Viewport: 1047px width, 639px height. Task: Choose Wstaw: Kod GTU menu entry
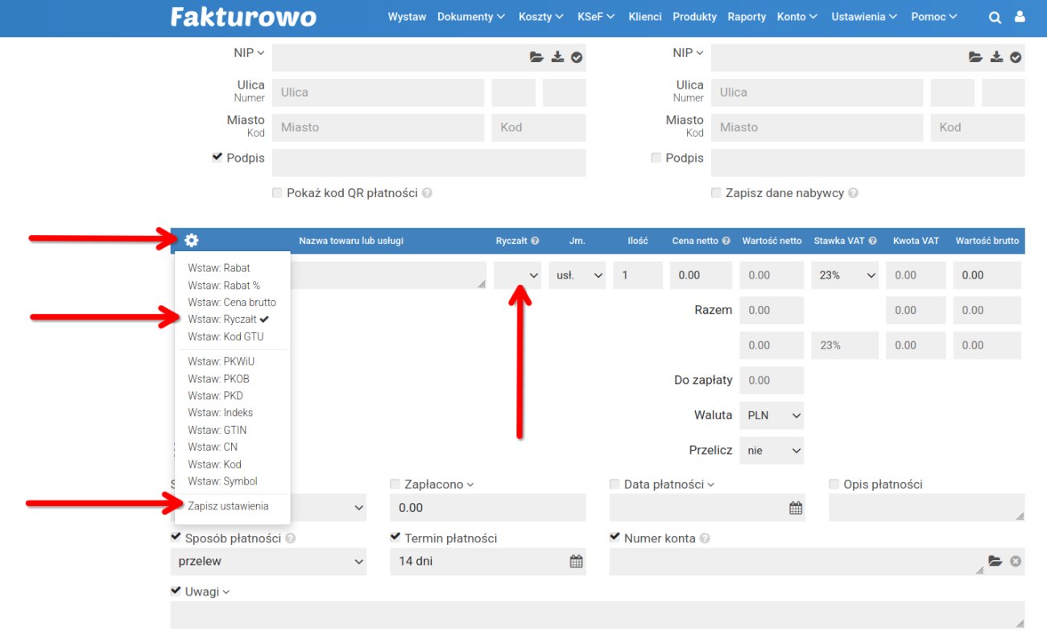226,336
